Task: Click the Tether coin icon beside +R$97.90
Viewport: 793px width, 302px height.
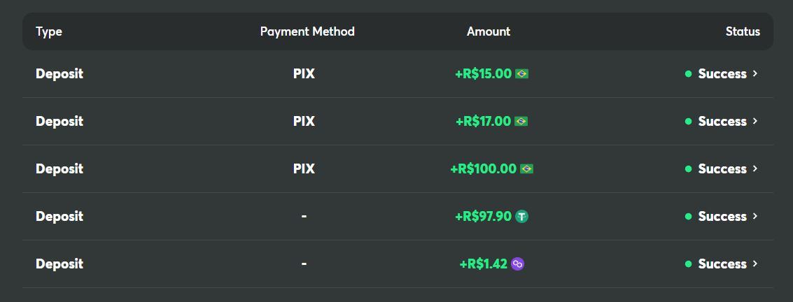Action: 521,216
